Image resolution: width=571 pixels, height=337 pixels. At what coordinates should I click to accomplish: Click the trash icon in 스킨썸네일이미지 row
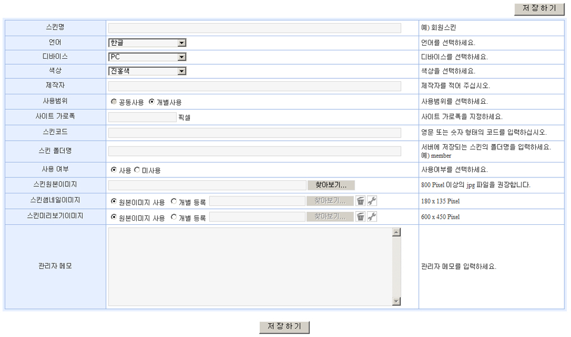360,201
